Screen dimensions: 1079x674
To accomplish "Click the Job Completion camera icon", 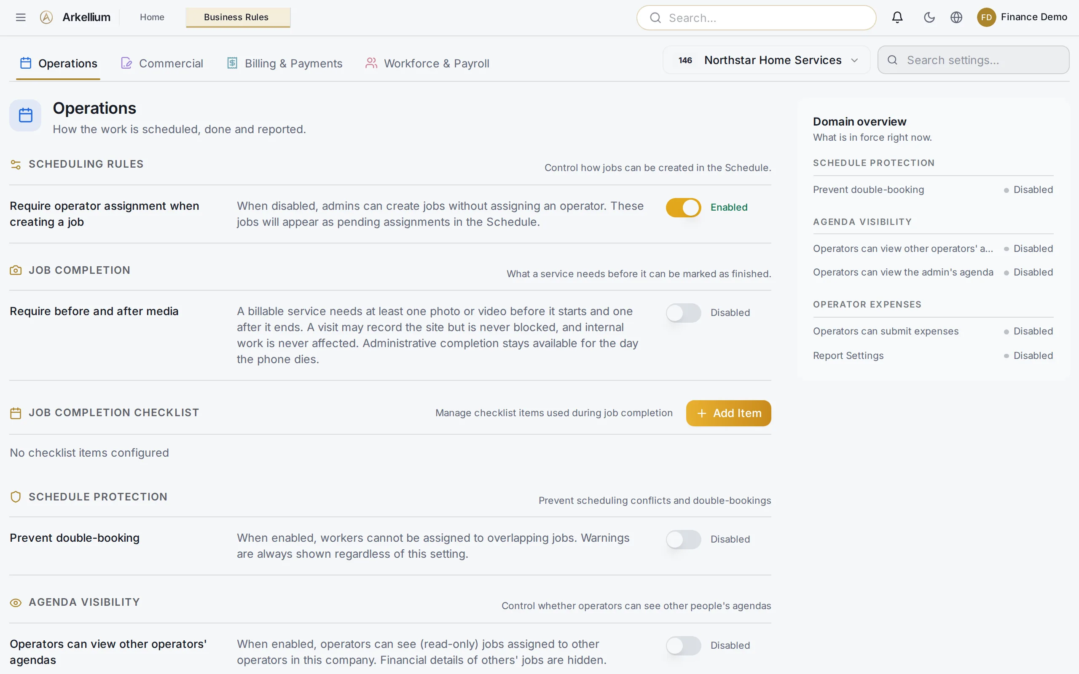I will (16, 270).
